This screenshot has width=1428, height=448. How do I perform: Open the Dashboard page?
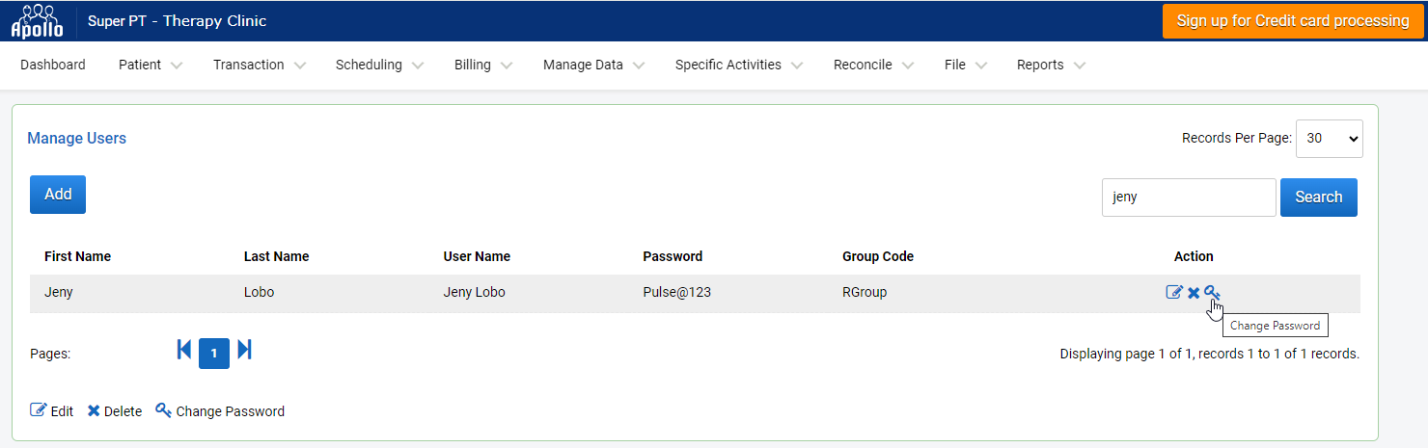click(53, 65)
